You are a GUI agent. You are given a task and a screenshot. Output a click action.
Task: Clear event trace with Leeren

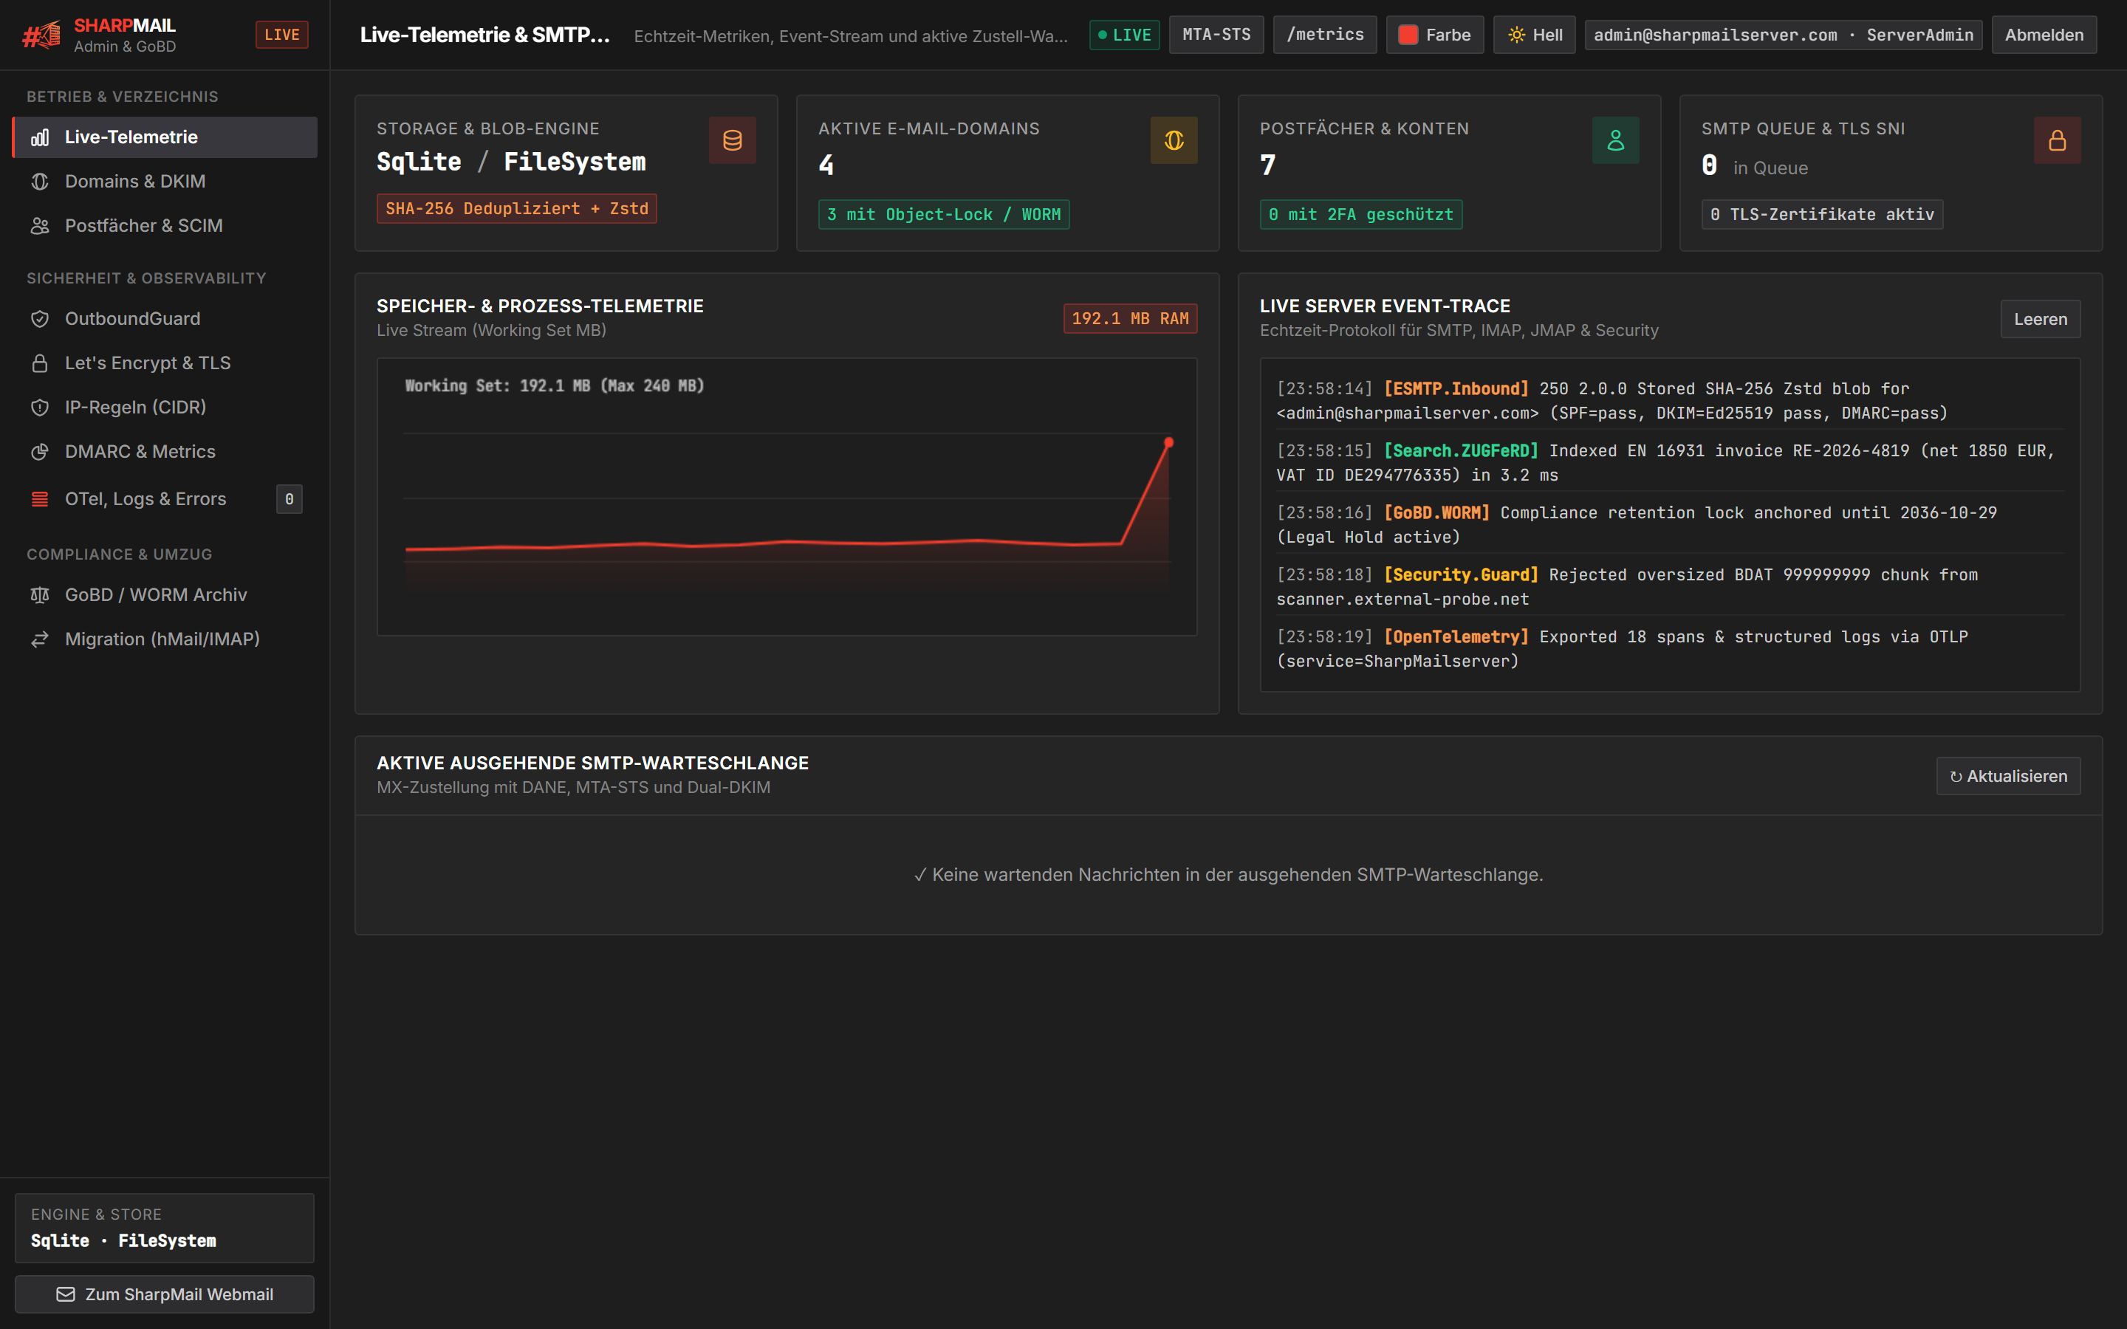coord(2040,319)
